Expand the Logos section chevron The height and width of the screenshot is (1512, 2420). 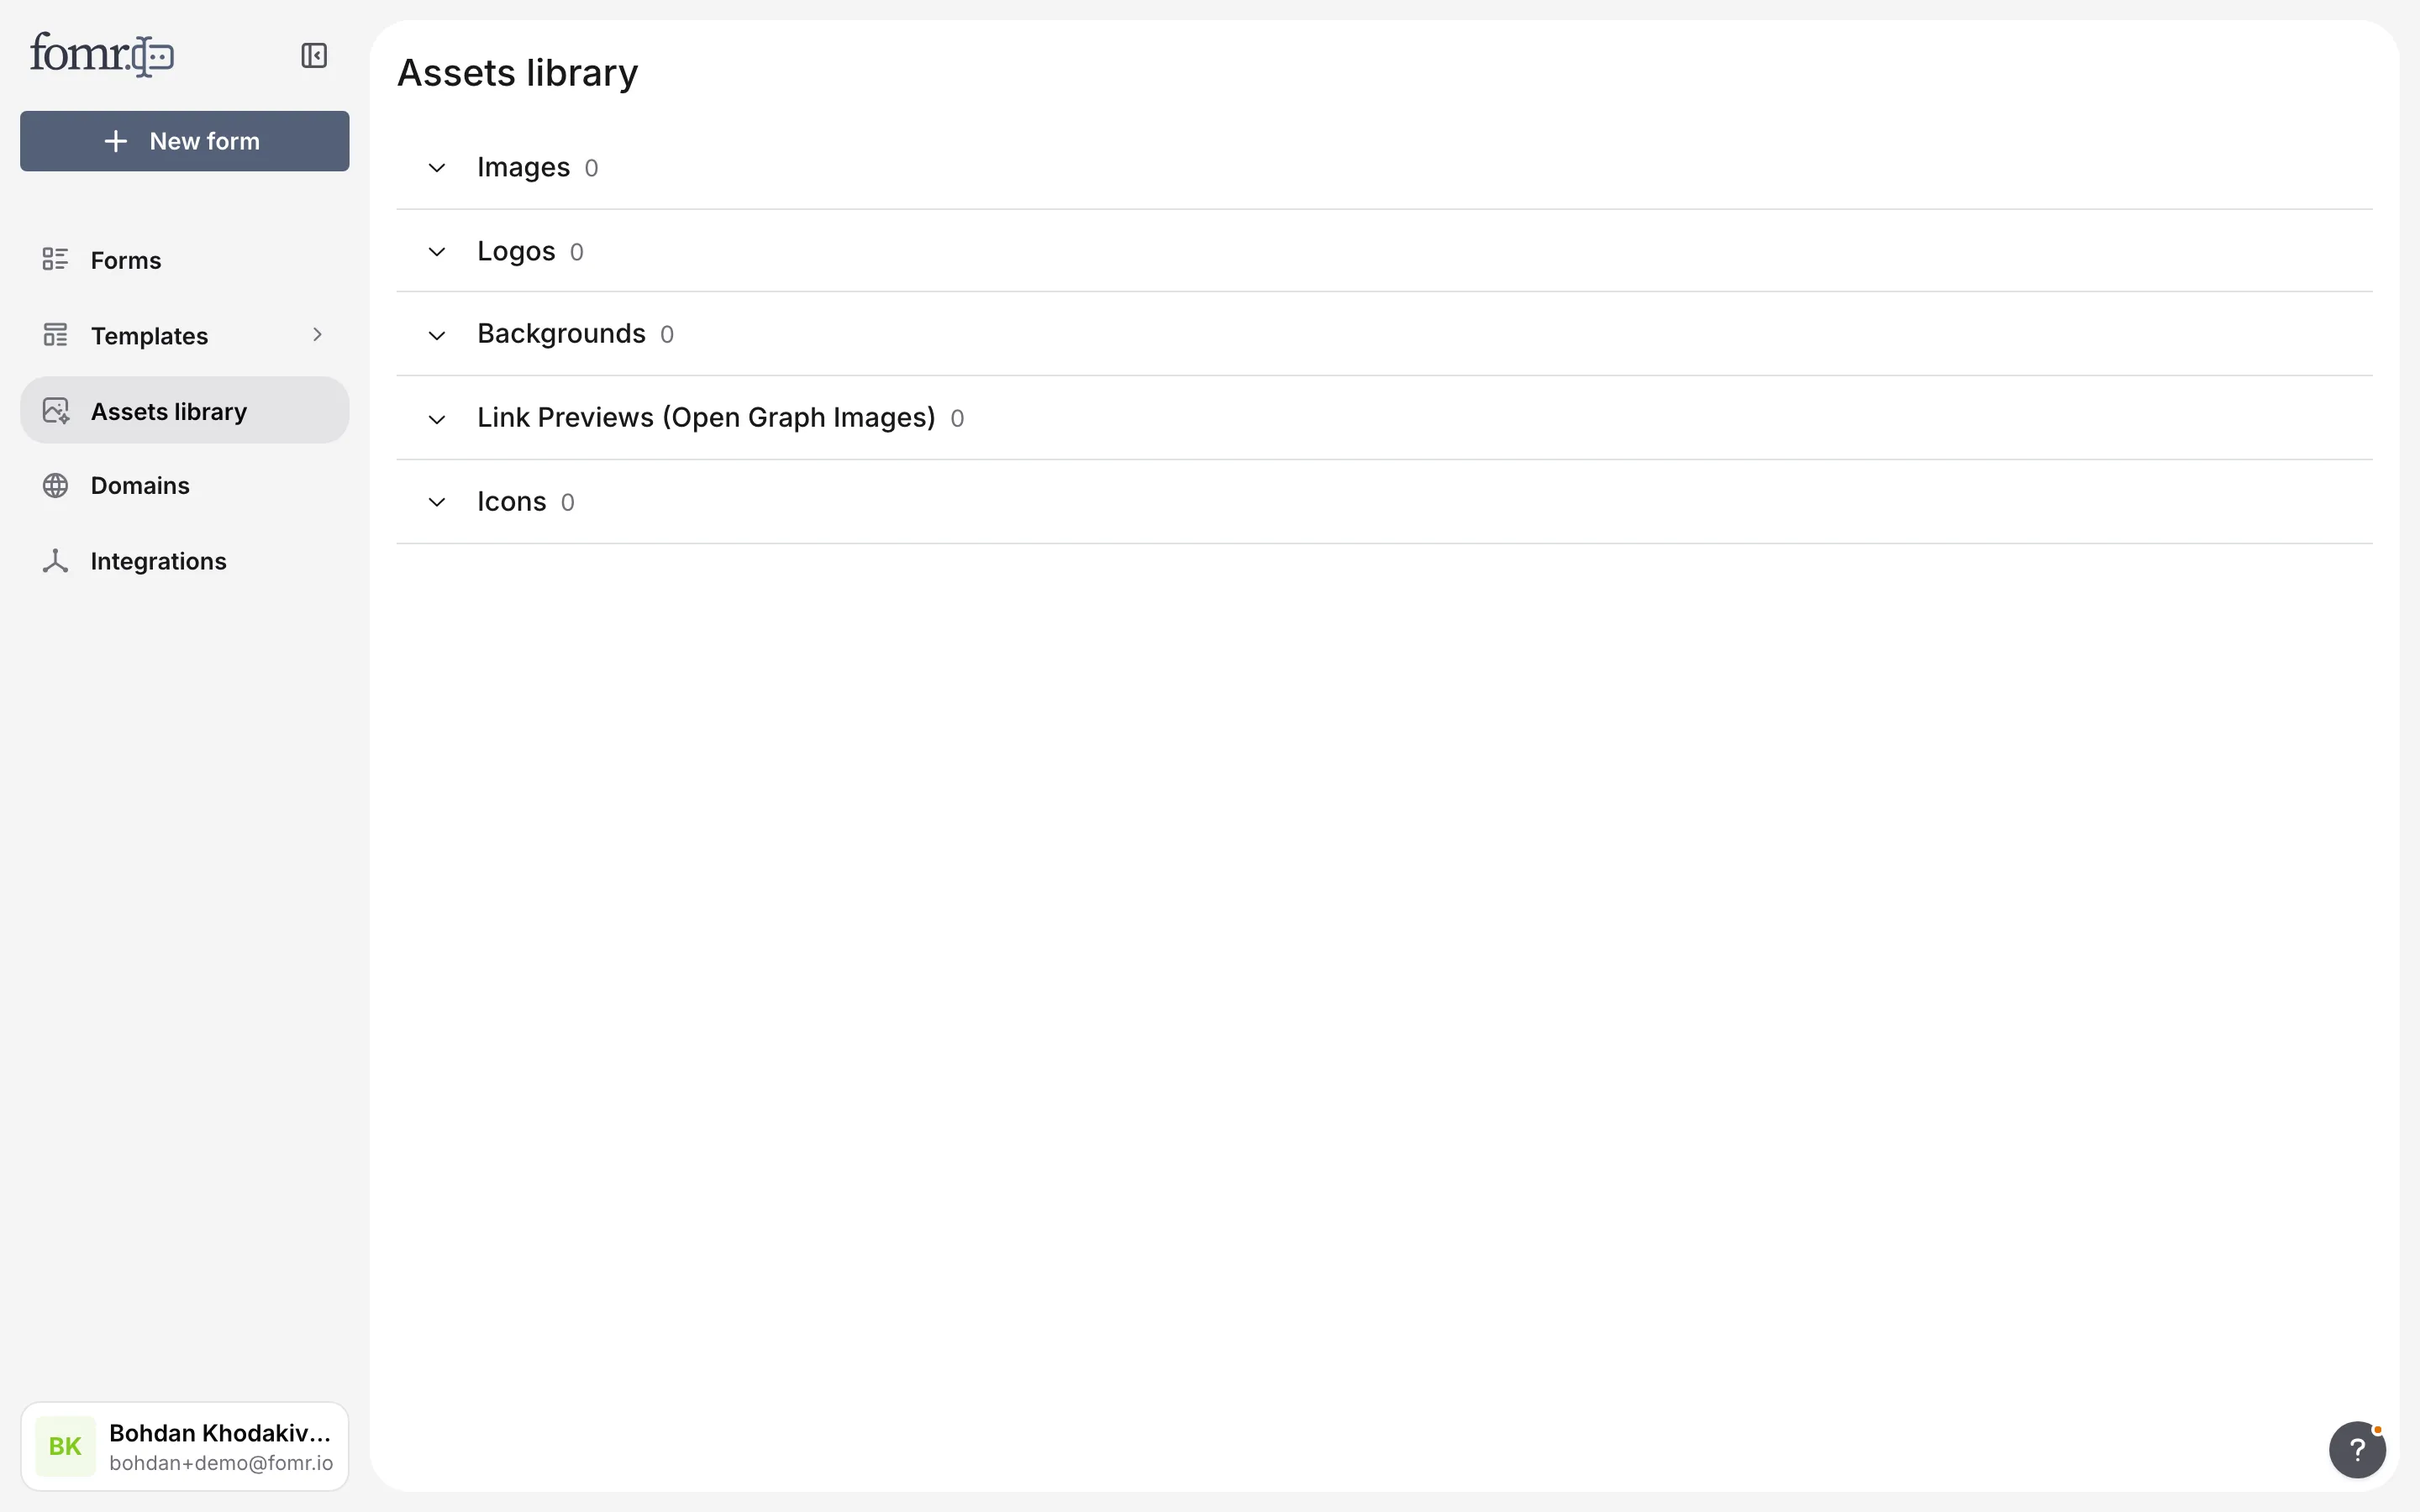coord(437,252)
